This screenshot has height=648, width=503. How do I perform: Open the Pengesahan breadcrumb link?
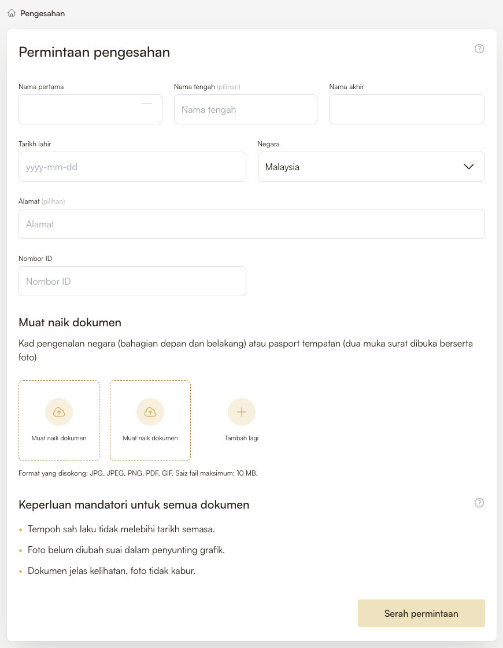[42, 13]
